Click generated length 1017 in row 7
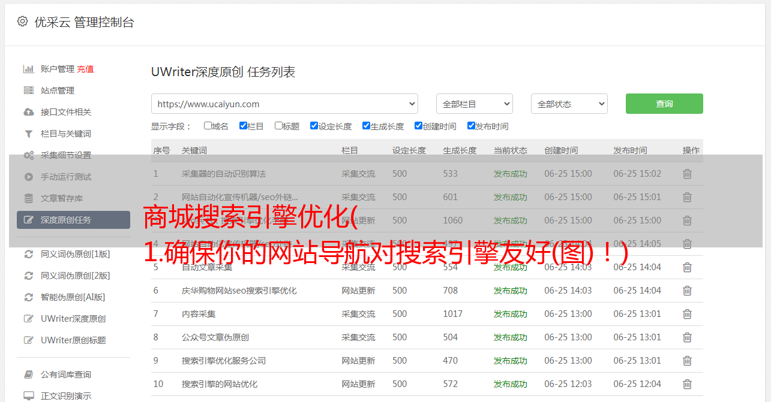The image size is (771, 402). coord(453,314)
